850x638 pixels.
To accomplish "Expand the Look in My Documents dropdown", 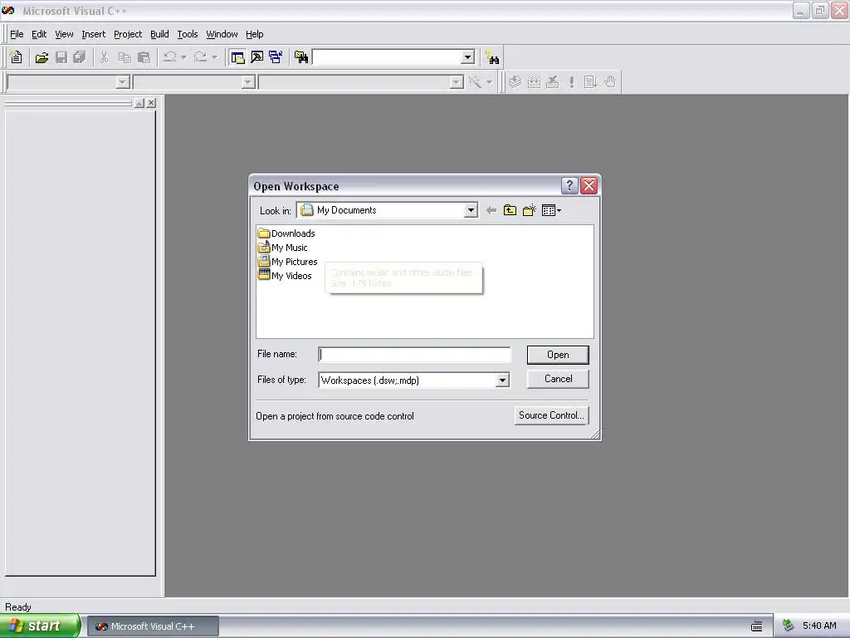I will (471, 210).
